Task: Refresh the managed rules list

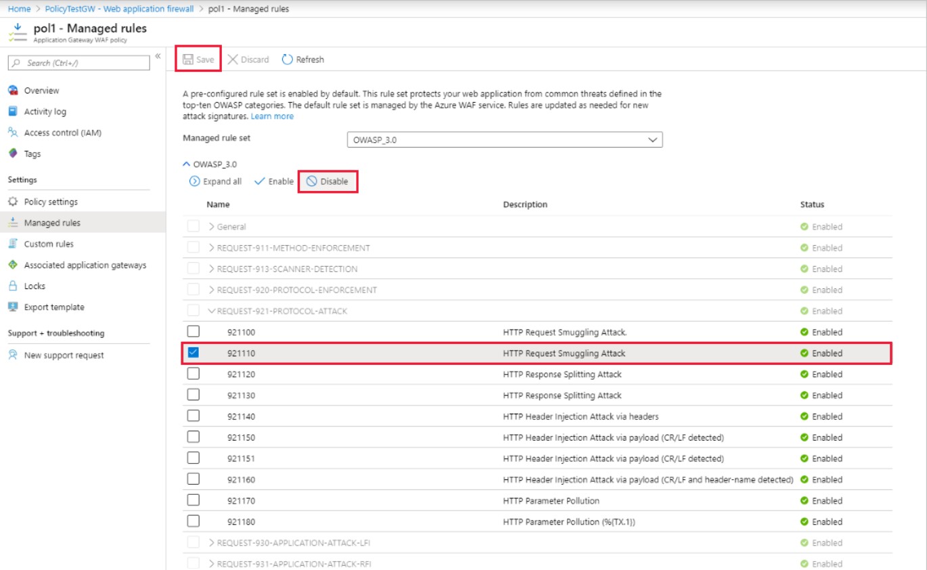Action: pos(303,60)
